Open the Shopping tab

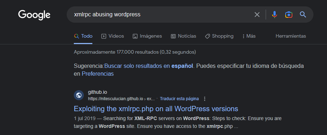[219, 36]
